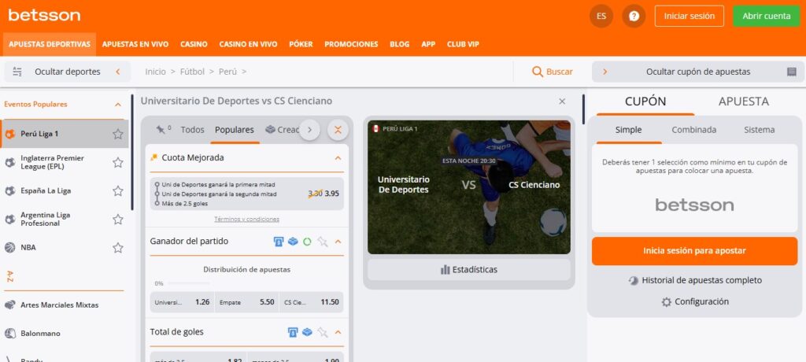Favorite España La Liga with star

(x=118, y=190)
